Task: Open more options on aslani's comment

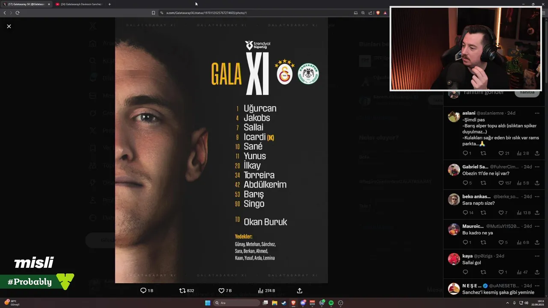Action: coord(537,113)
